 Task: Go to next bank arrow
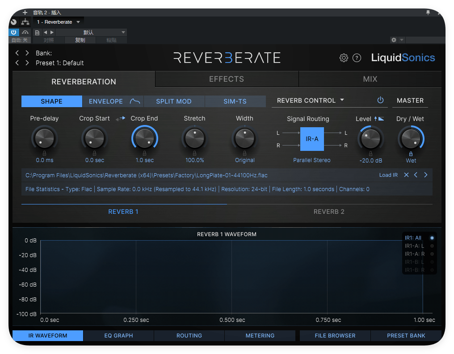click(27, 53)
